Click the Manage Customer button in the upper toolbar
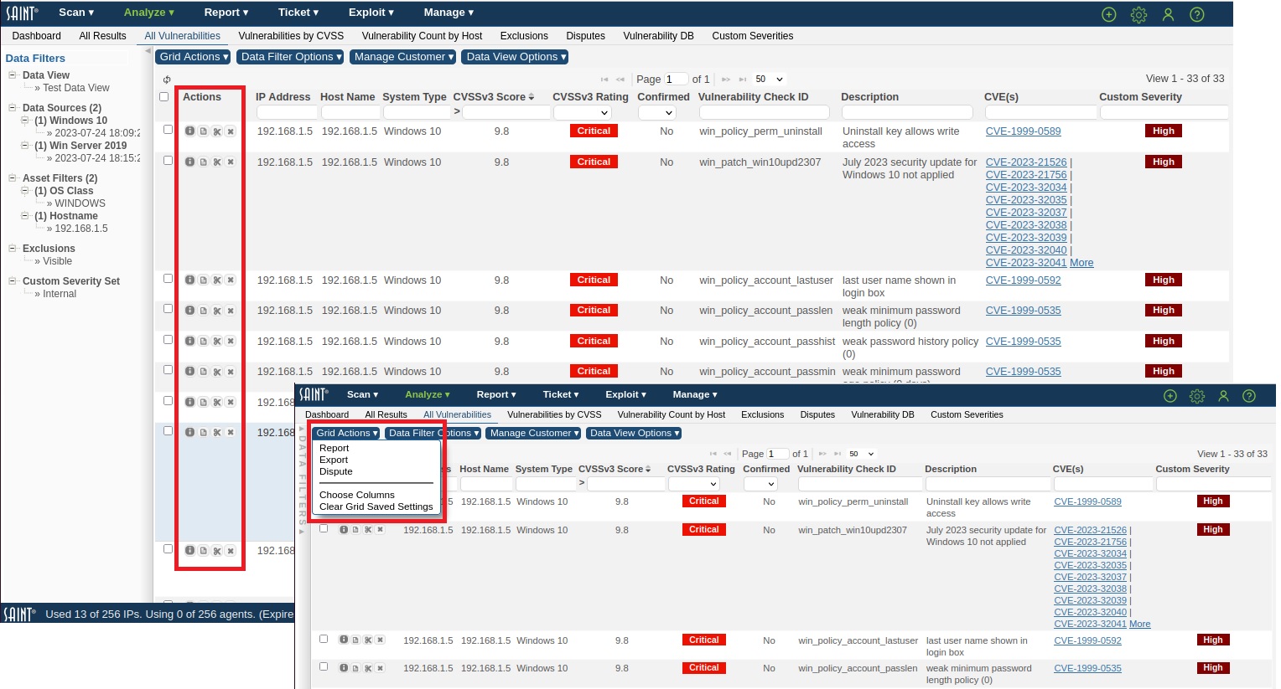 [x=402, y=57]
